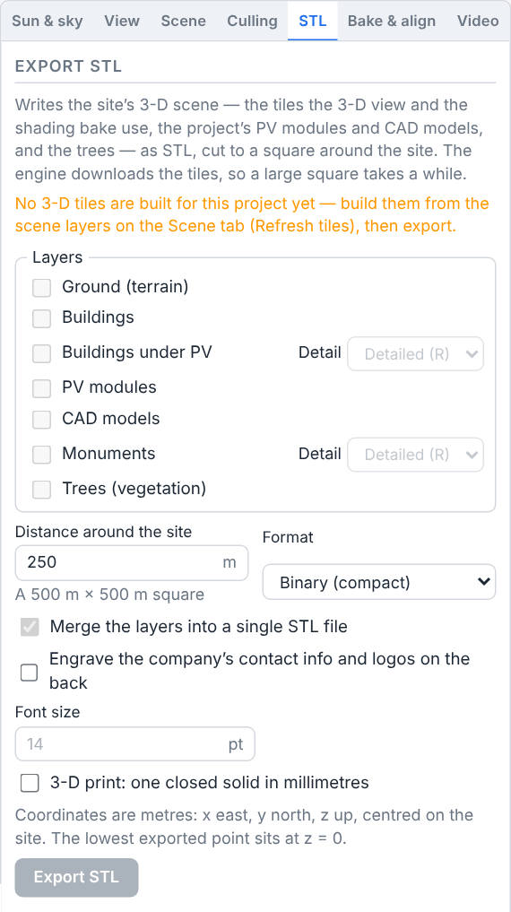Click the 'A 500 m × 500 m square' text

coord(110,595)
